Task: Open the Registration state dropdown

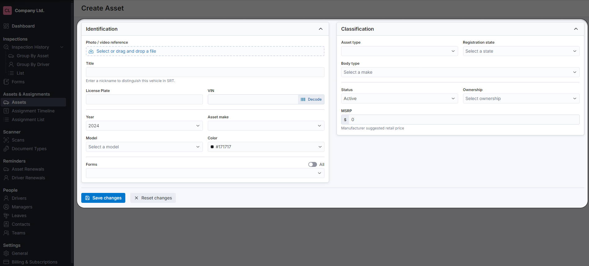Action: pyautogui.click(x=521, y=51)
